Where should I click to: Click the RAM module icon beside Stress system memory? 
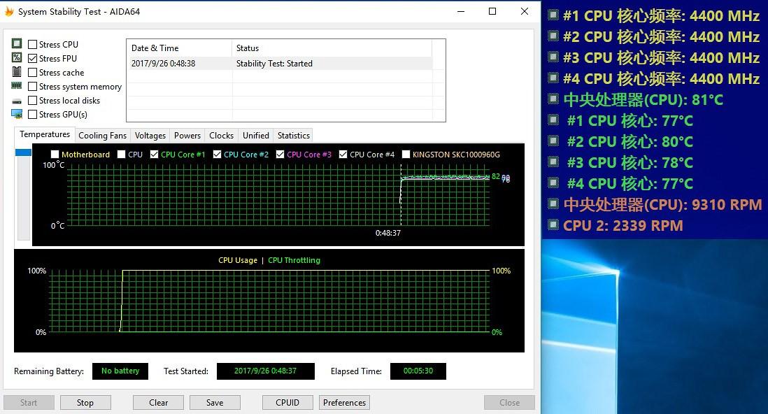click(x=16, y=86)
